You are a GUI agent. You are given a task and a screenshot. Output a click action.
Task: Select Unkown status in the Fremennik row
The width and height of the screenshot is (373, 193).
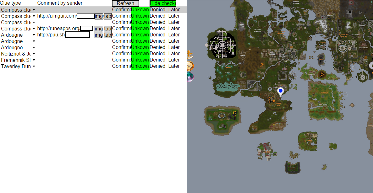tap(140, 60)
